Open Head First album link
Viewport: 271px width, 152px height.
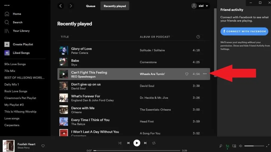(x=147, y=121)
